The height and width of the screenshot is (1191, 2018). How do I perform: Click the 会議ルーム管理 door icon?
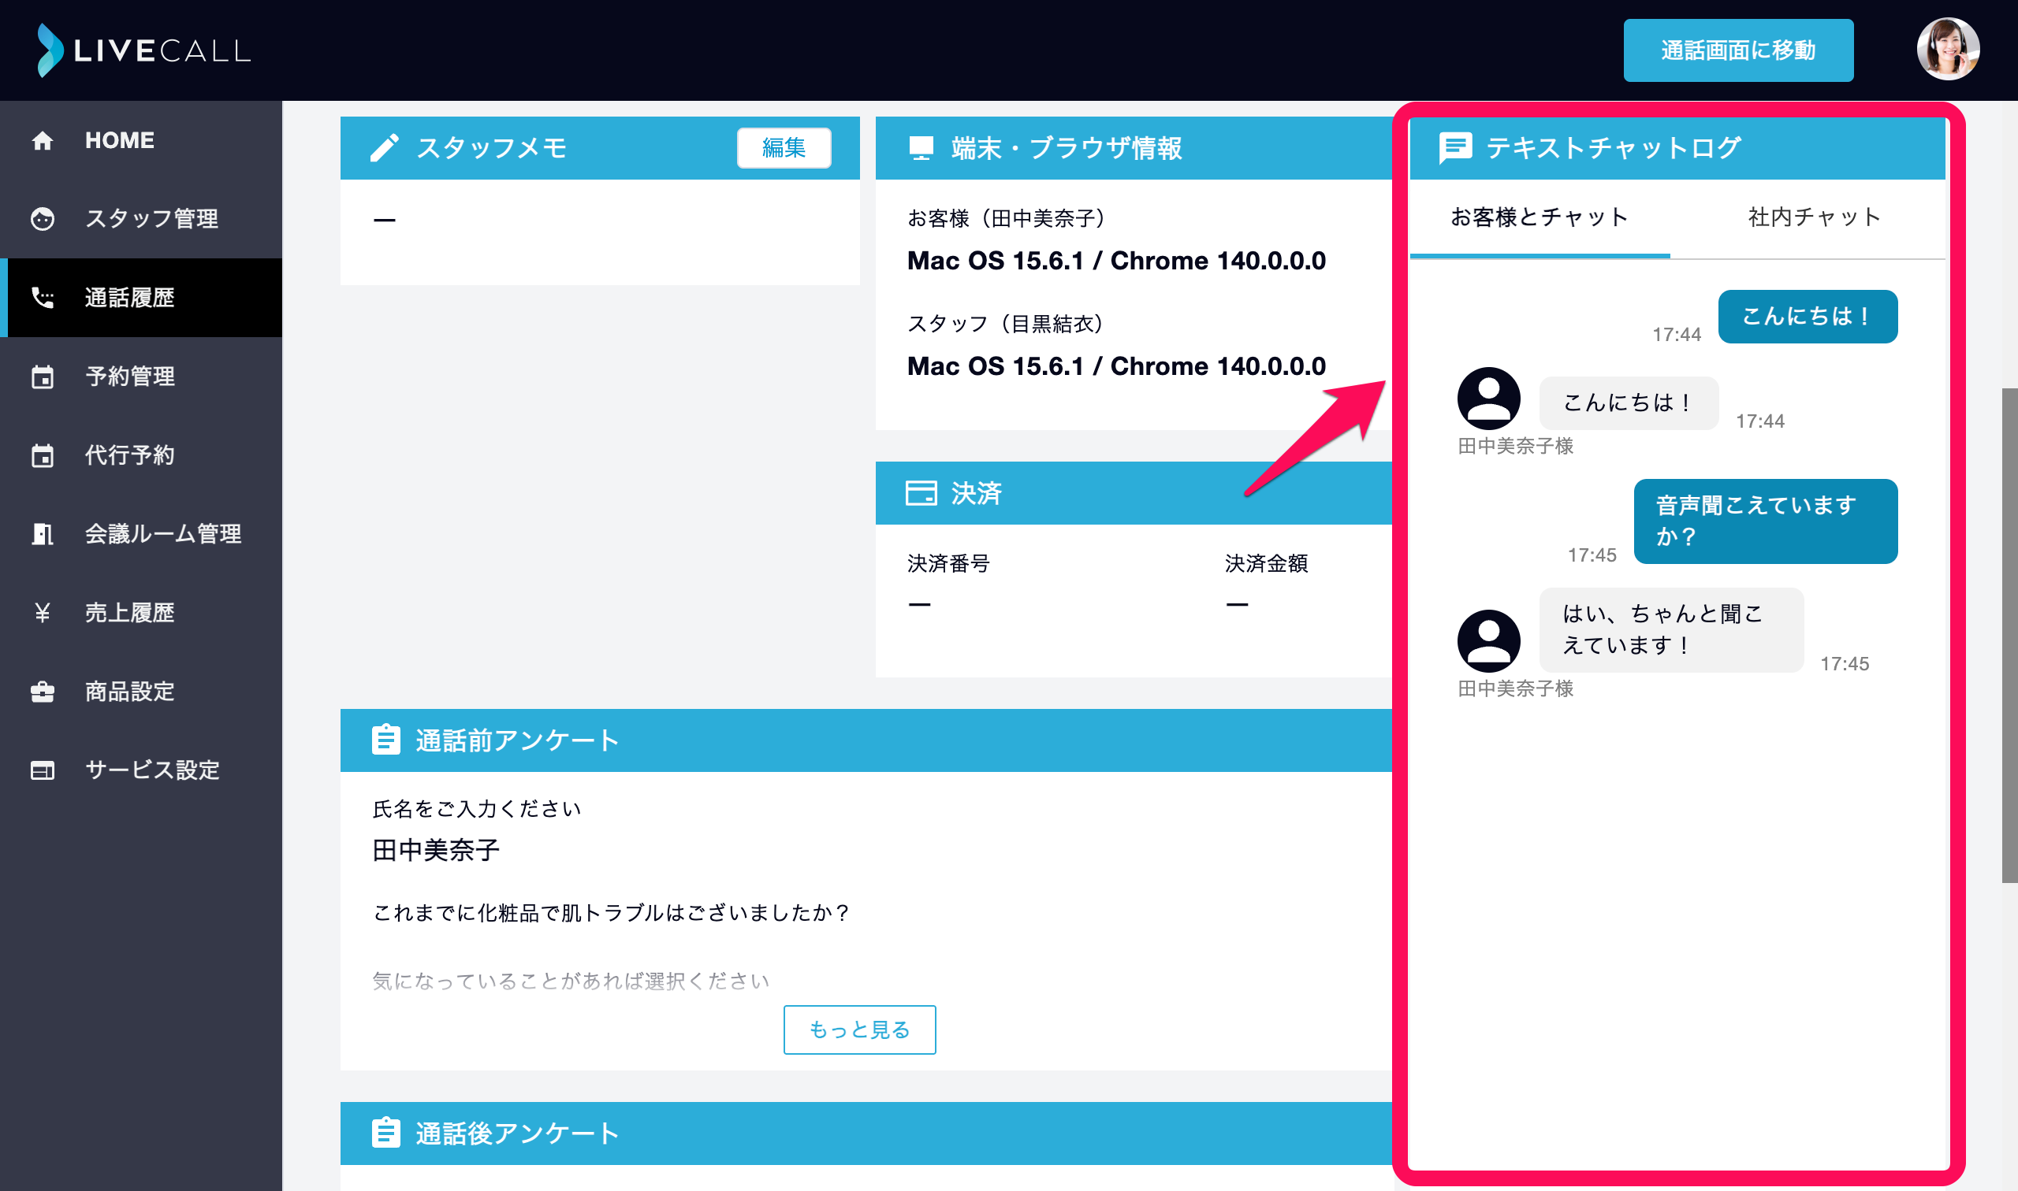43,534
